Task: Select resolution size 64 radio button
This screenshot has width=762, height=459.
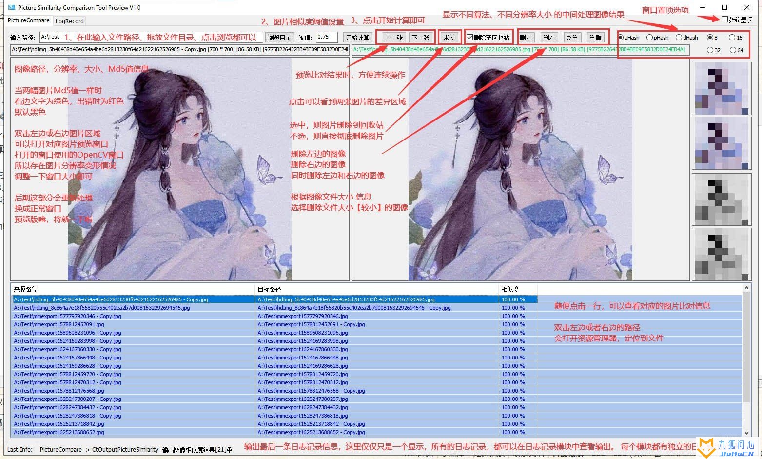Action: 737,50
